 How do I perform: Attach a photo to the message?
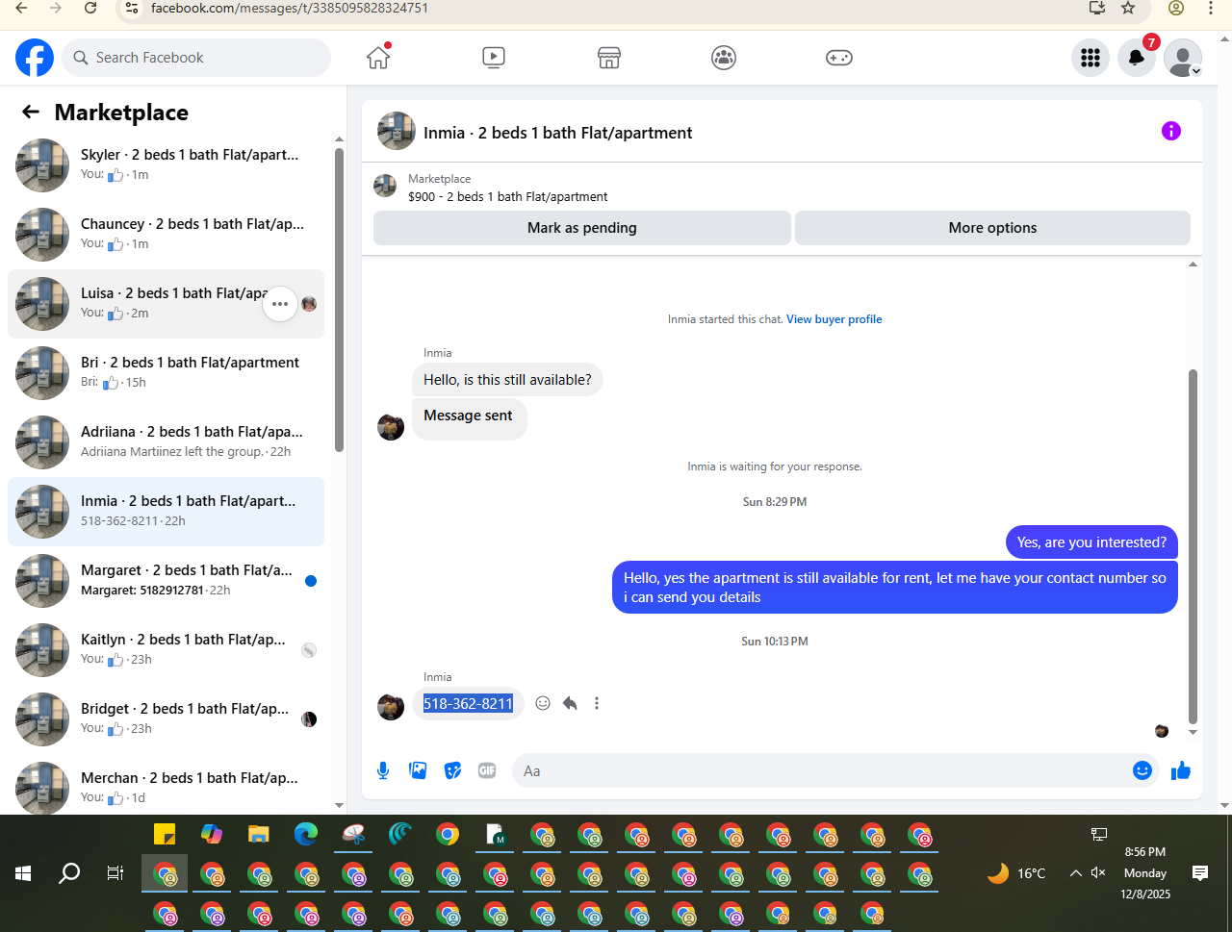(418, 770)
